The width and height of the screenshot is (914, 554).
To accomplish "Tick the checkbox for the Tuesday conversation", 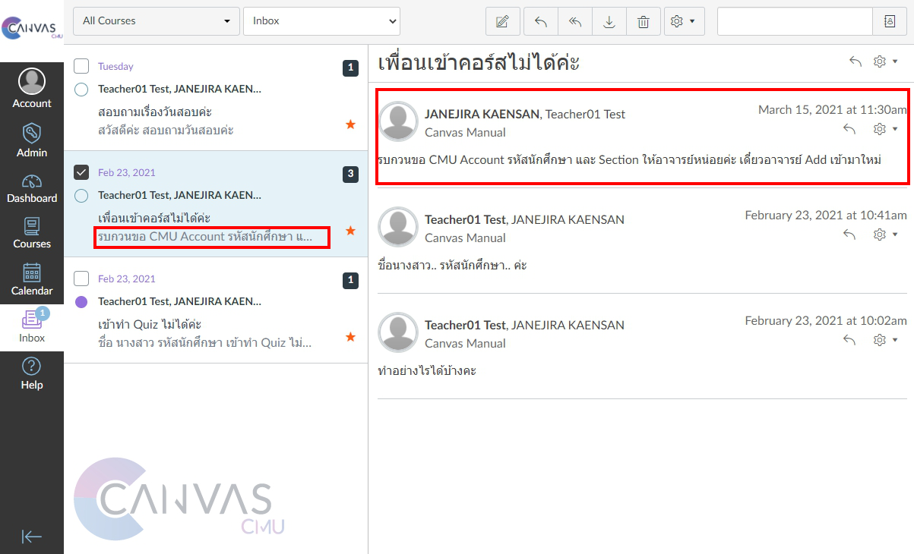I will [x=81, y=66].
